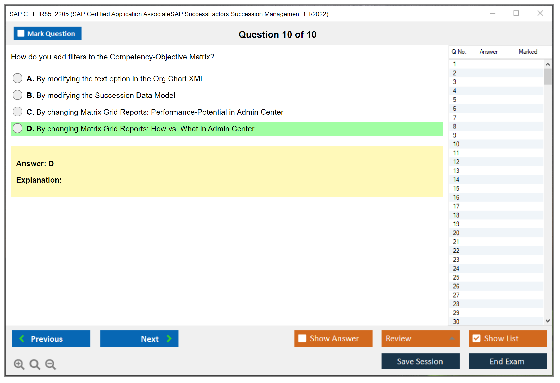Expand the Review dropdown arrow
The height and width of the screenshot is (383, 560).
[x=452, y=338]
